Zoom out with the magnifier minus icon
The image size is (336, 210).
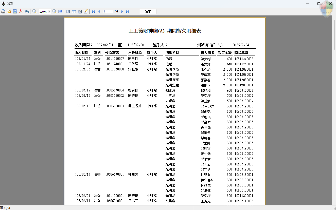click(54, 11)
